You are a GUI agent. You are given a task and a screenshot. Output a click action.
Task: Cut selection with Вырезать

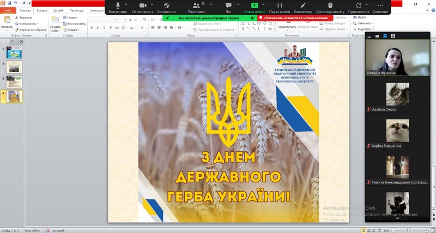(23, 17)
